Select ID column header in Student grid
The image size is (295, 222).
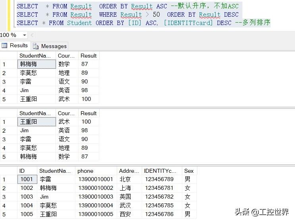tap(27, 171)
